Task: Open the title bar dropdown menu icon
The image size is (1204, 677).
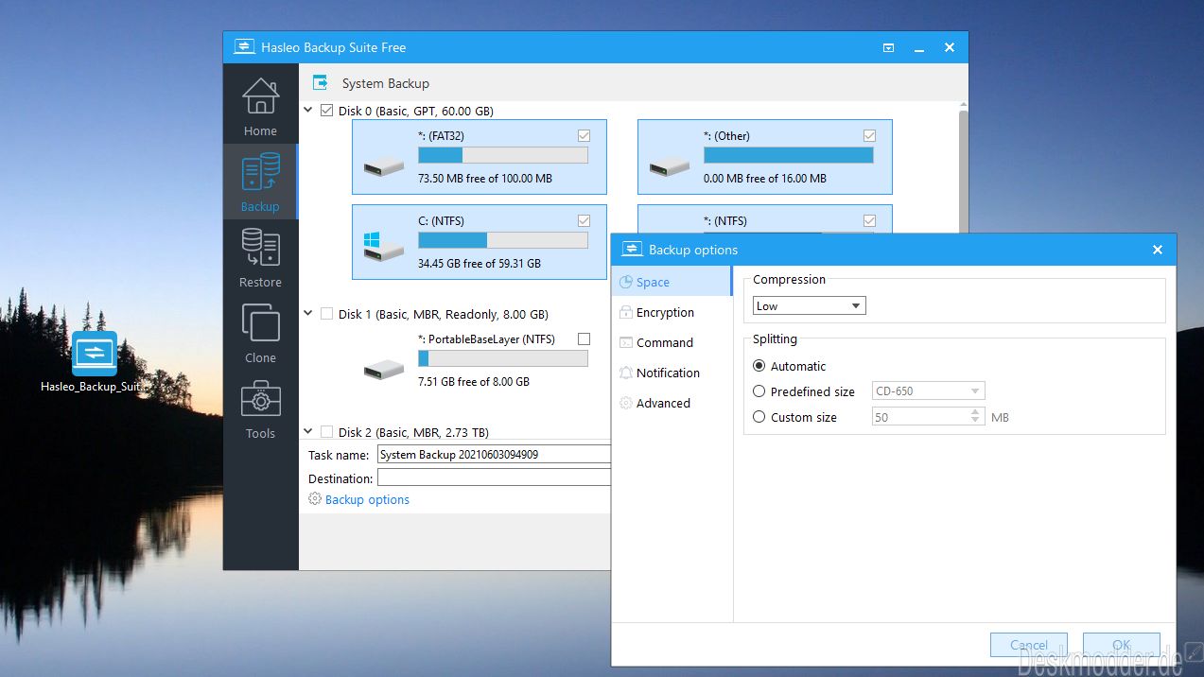Action: 889,47
